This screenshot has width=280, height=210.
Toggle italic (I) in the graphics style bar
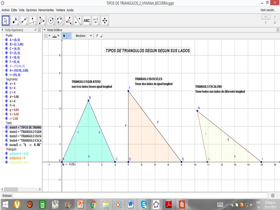(69, 36)
